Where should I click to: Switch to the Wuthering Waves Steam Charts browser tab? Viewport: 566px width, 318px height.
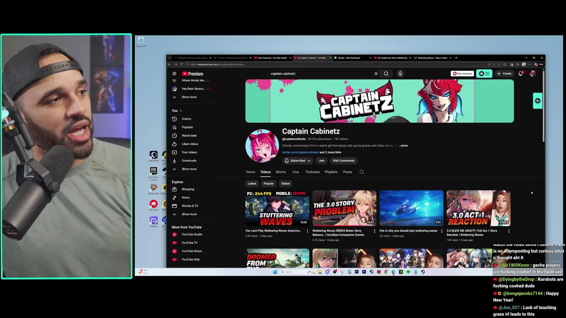pyautogui.click(x=432, y=58)
